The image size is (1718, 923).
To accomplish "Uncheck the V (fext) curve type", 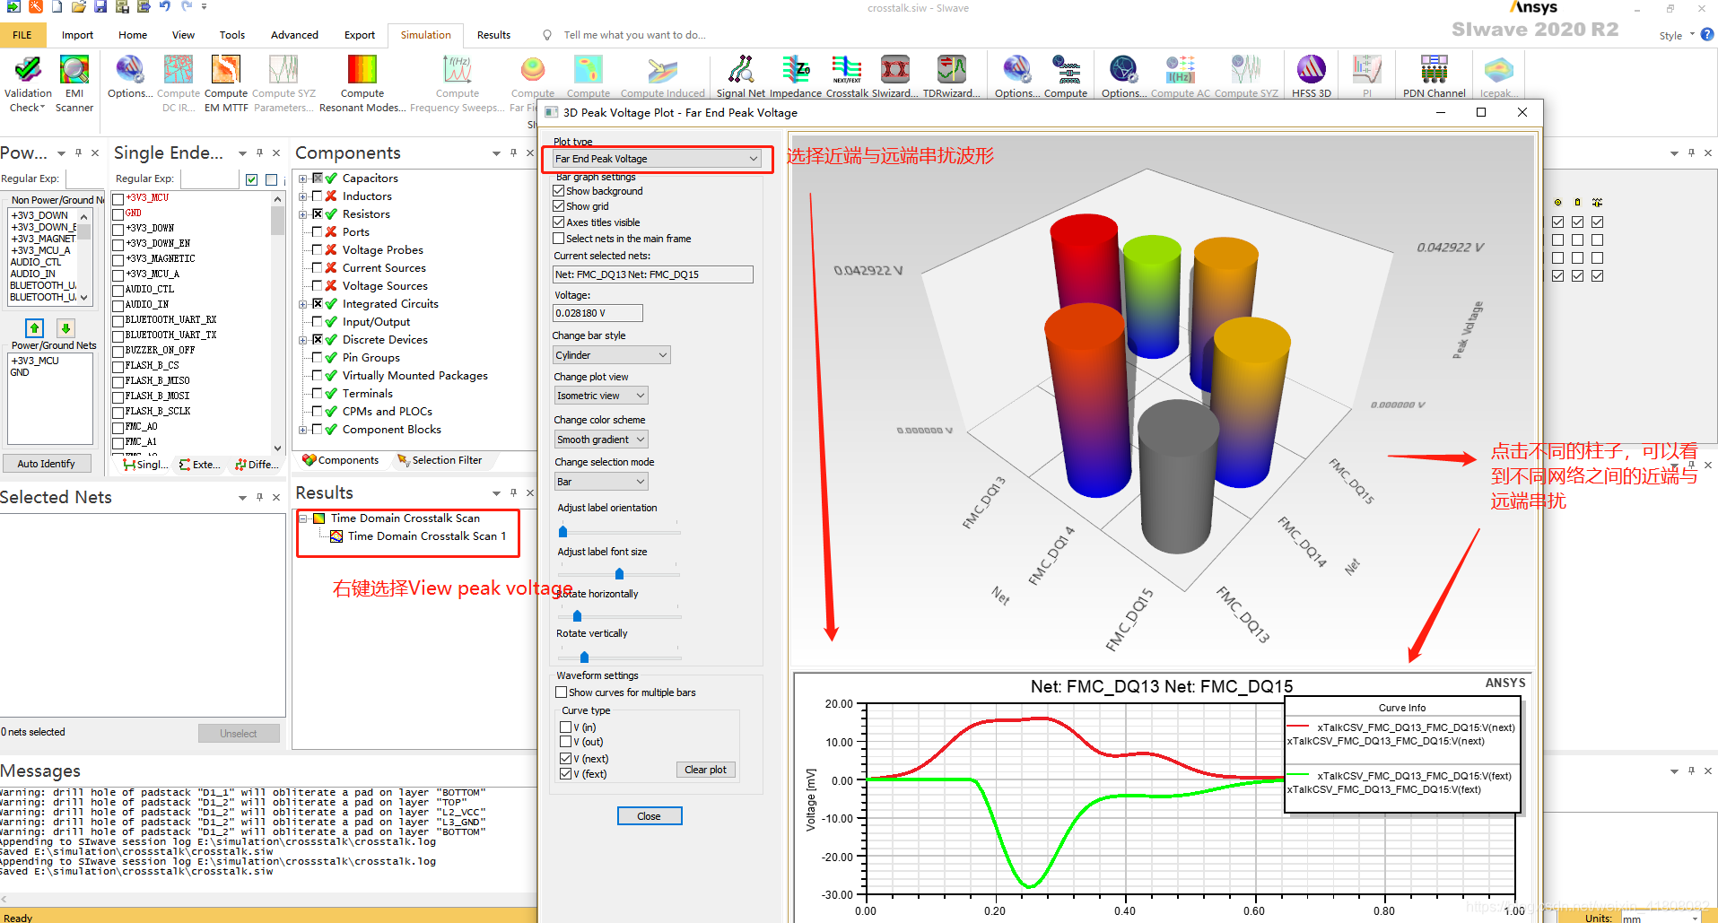I will point(565,774).
